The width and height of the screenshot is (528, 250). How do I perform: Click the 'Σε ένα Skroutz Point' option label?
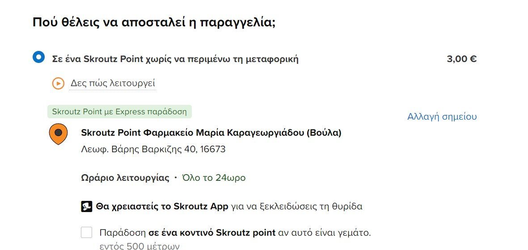(175, 59)
